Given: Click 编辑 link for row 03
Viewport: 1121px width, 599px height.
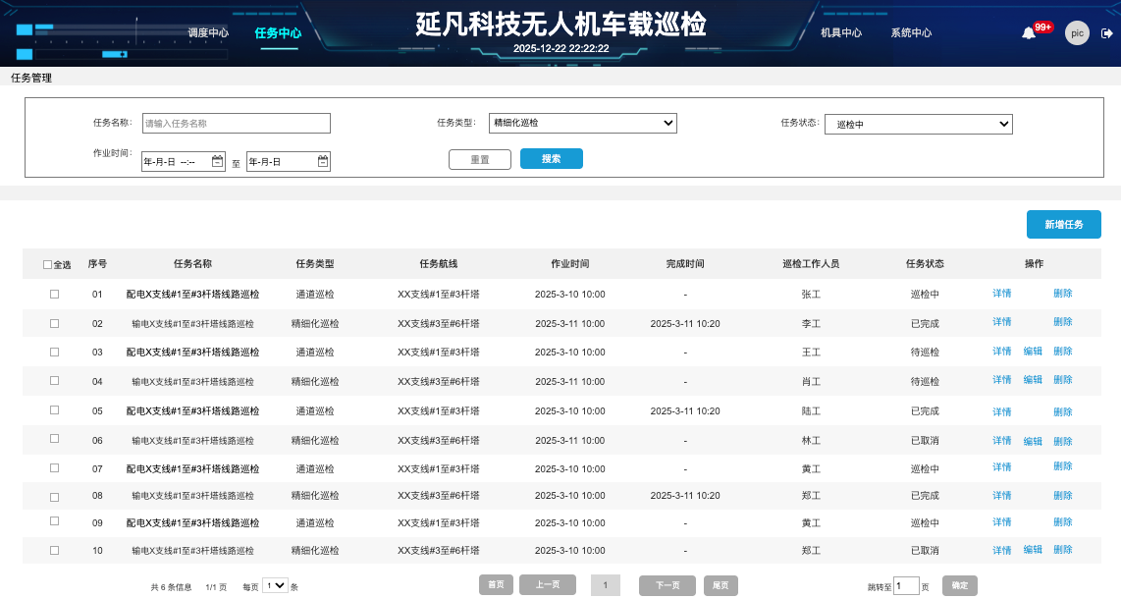Looking at the screenshot, I should pos(1033,352).
